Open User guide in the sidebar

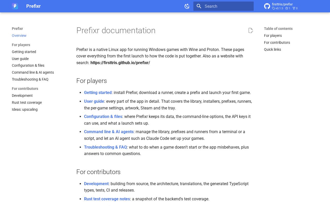point(20,59)
